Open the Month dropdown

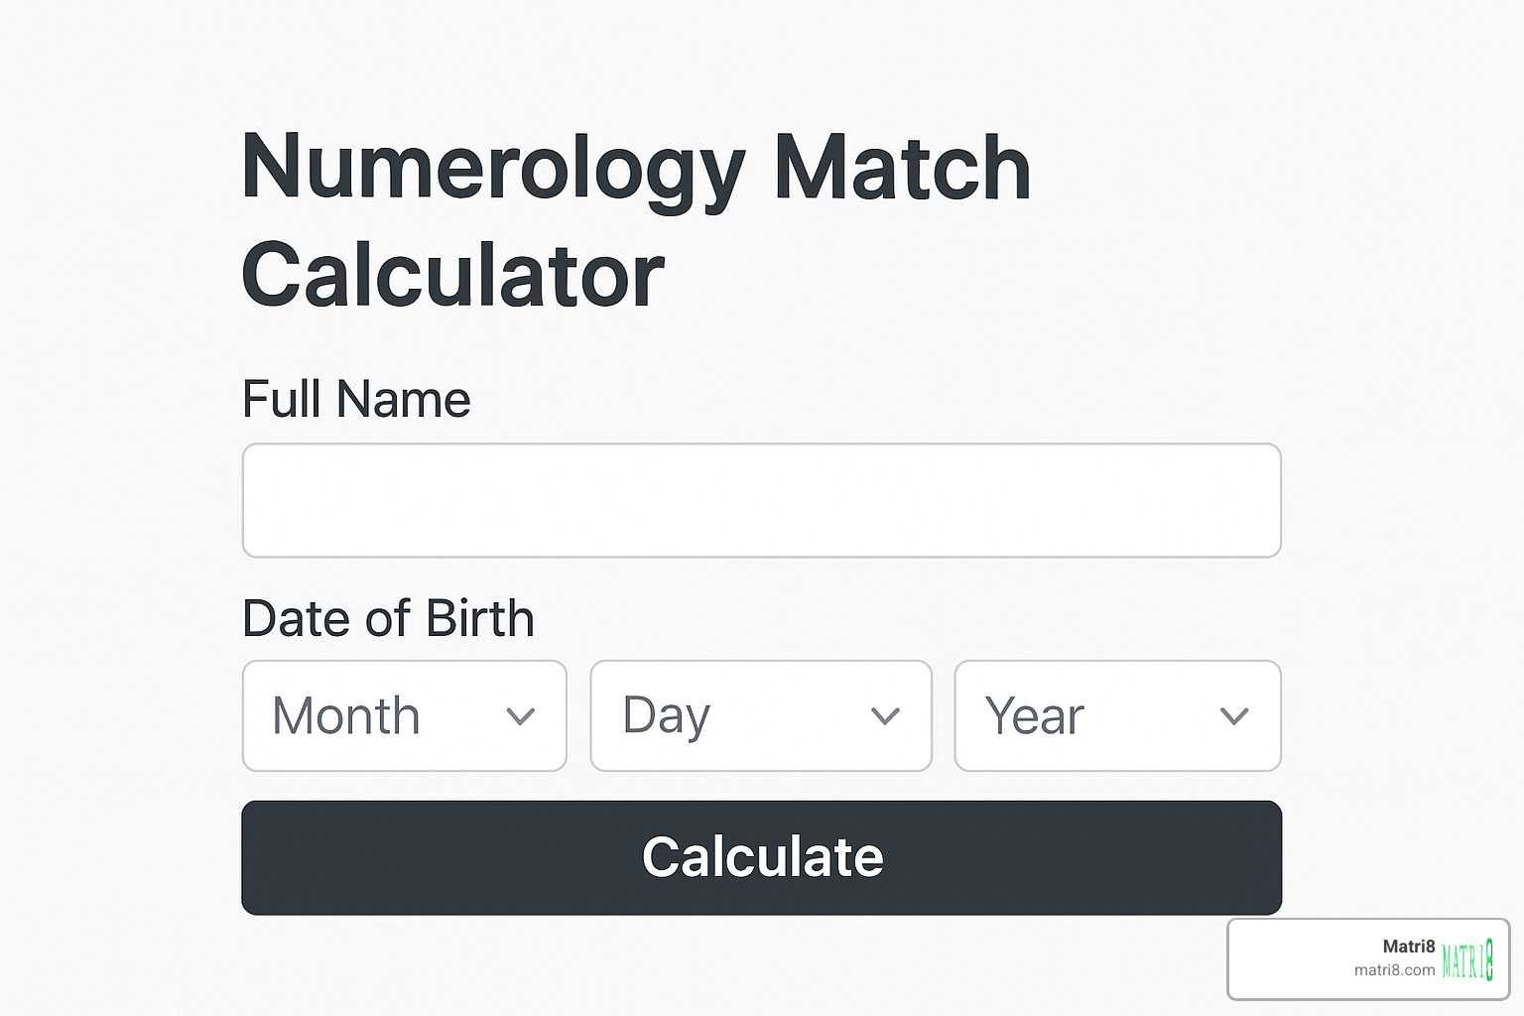404,715
